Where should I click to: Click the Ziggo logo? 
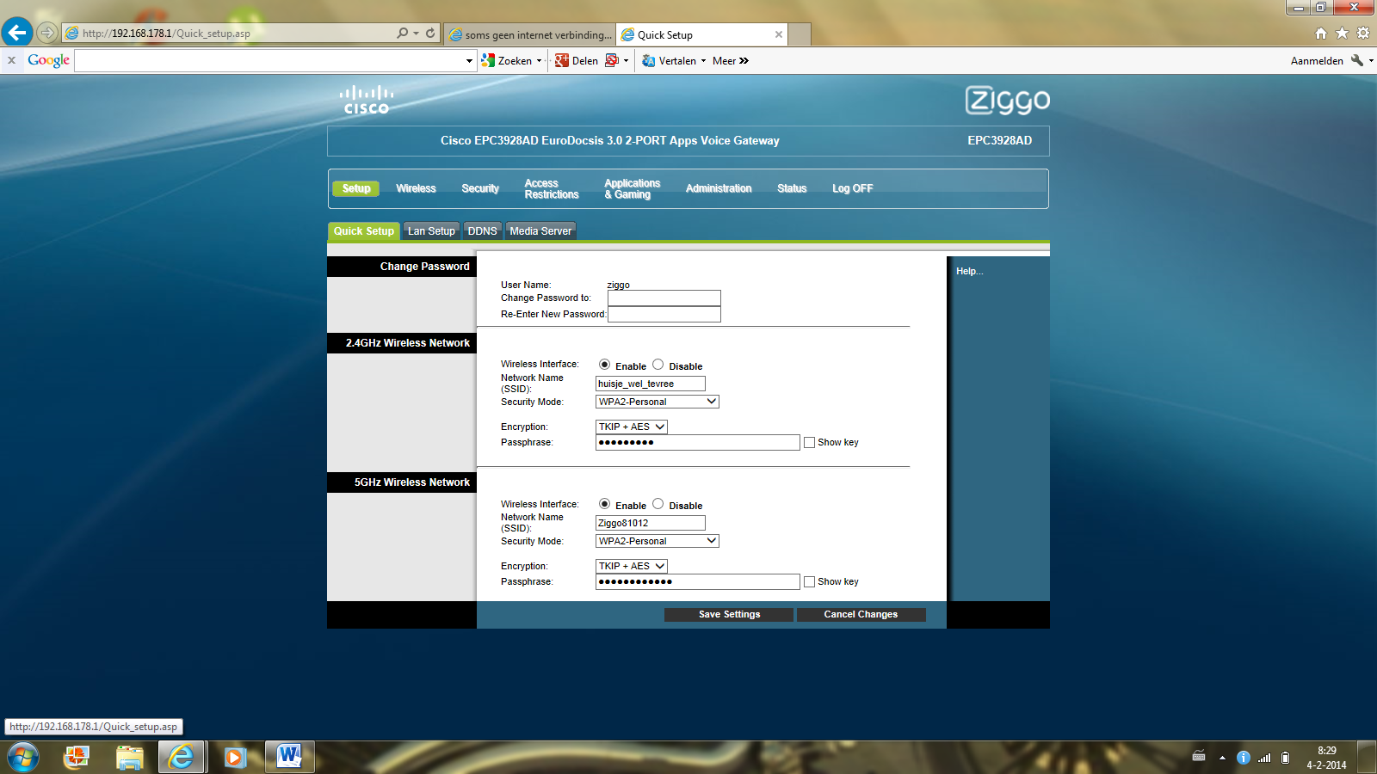coord(1007,100)
